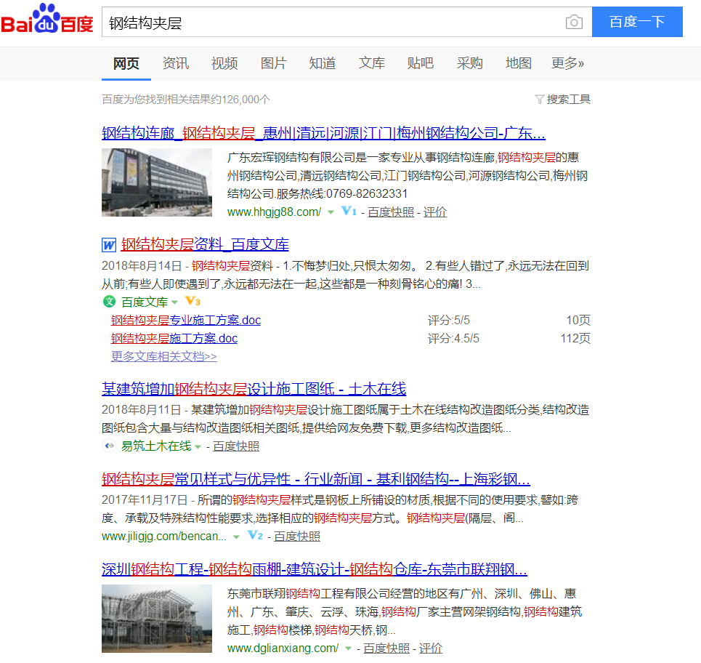Screen dimensions: 701x663
Task: Open 百度快照 for jiligjg.com result
Action: click(x=297, y=536)
